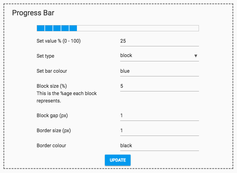Click the "Border colour" label
This screenshot has width=237, height=173.
[x=51, y=146]
